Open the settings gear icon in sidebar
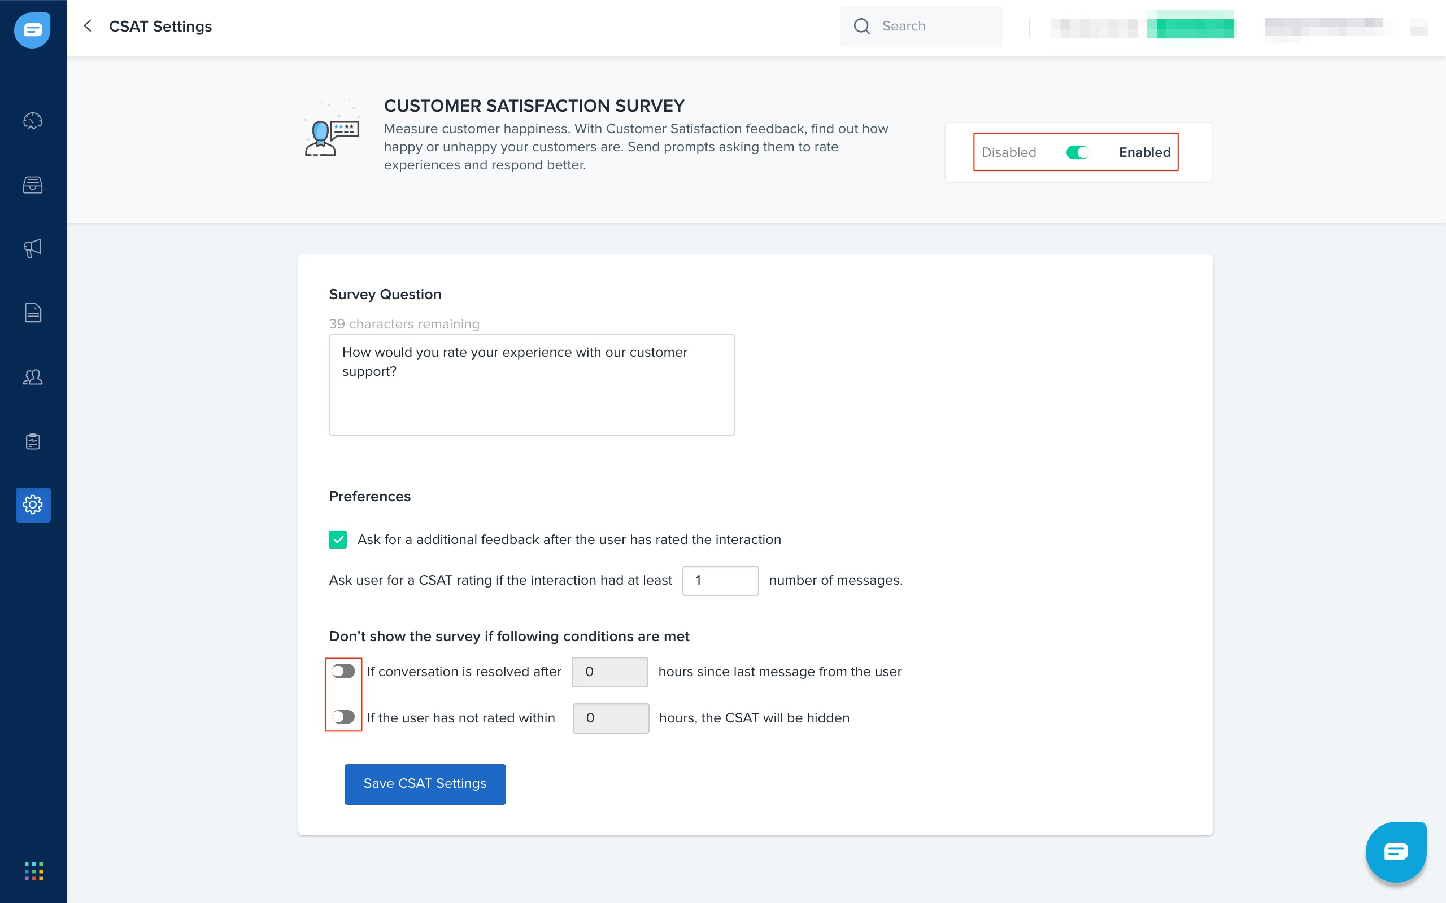 click(x=33, y=505)
